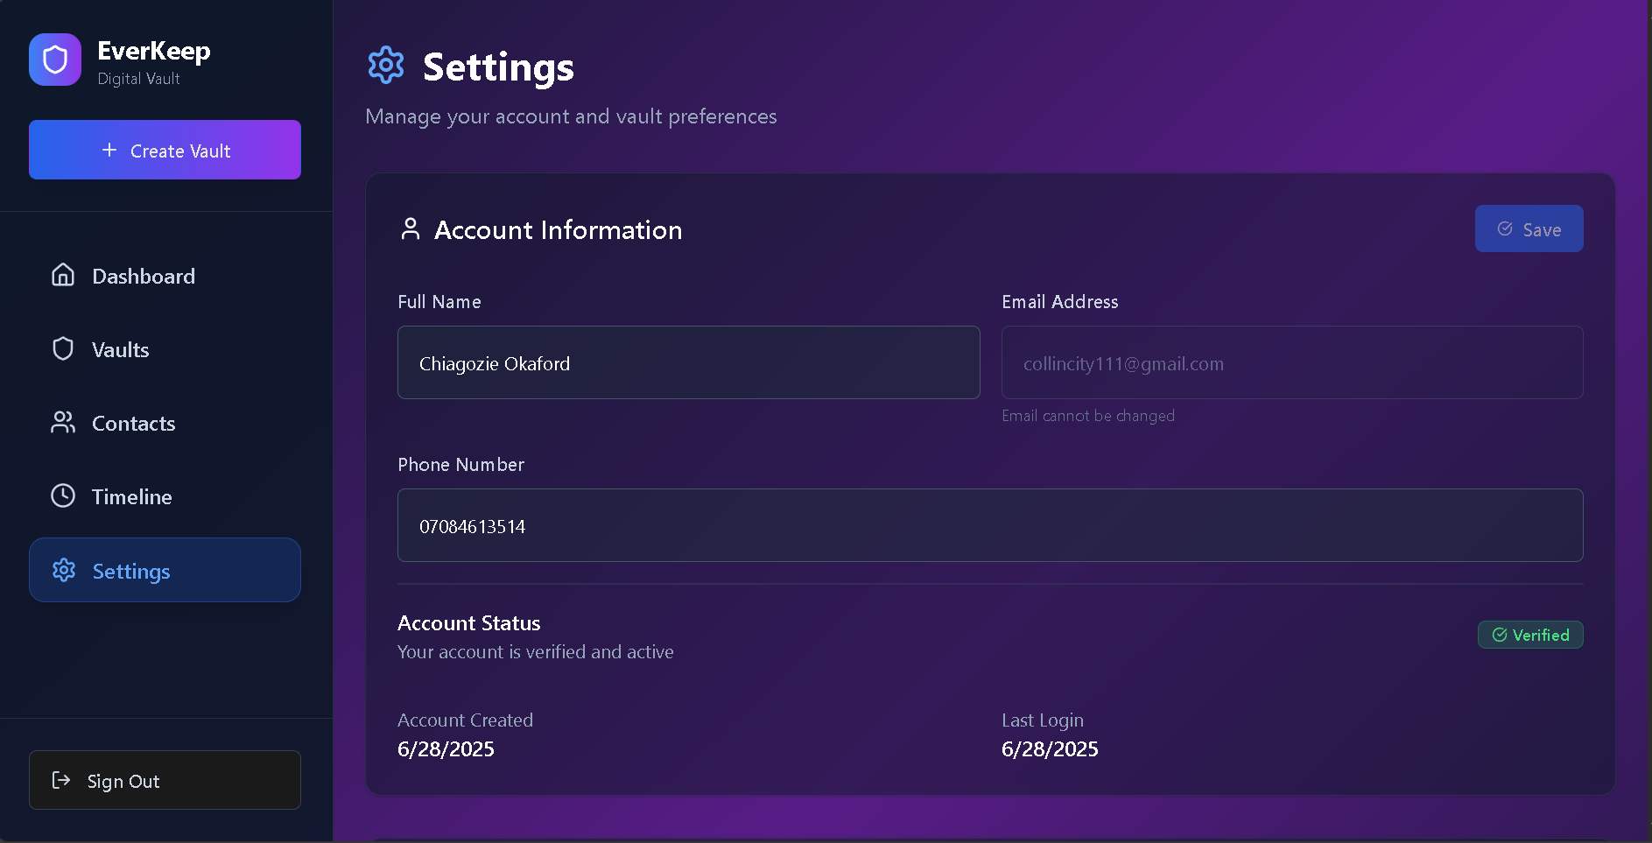Click the Account Created date 6/28/2025
Screen dimensions: 1652x843
tap(446, 749)
